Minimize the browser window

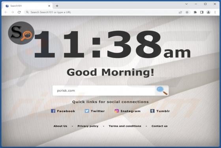pyautogui.click(x=196, y=4)
